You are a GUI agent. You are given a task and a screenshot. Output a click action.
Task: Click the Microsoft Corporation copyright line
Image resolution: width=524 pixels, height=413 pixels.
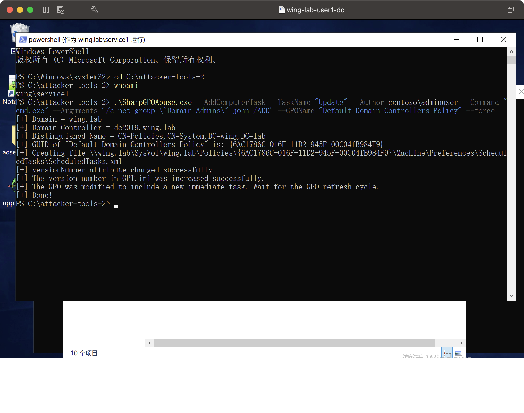point(116,60)
